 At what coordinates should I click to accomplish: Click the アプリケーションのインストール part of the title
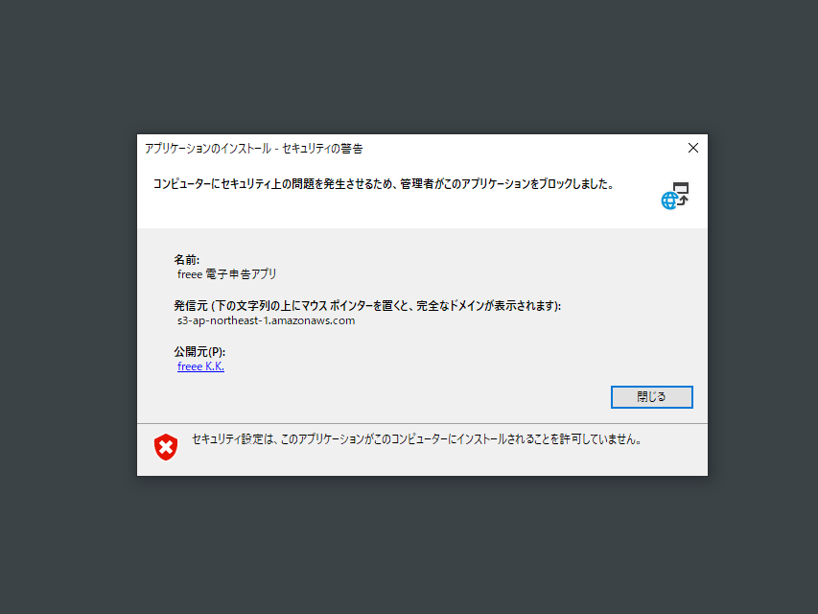pyautogui.click(x=208, y=149)
